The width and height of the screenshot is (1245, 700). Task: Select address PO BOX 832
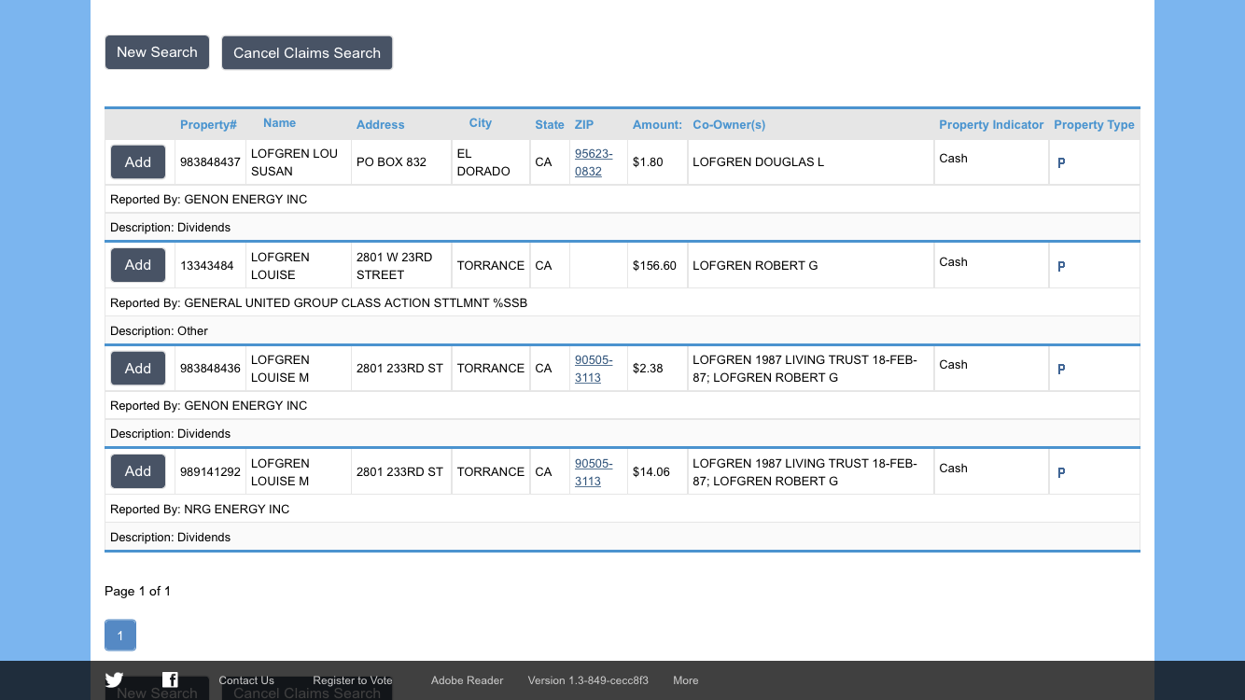(x=391, y=162)
